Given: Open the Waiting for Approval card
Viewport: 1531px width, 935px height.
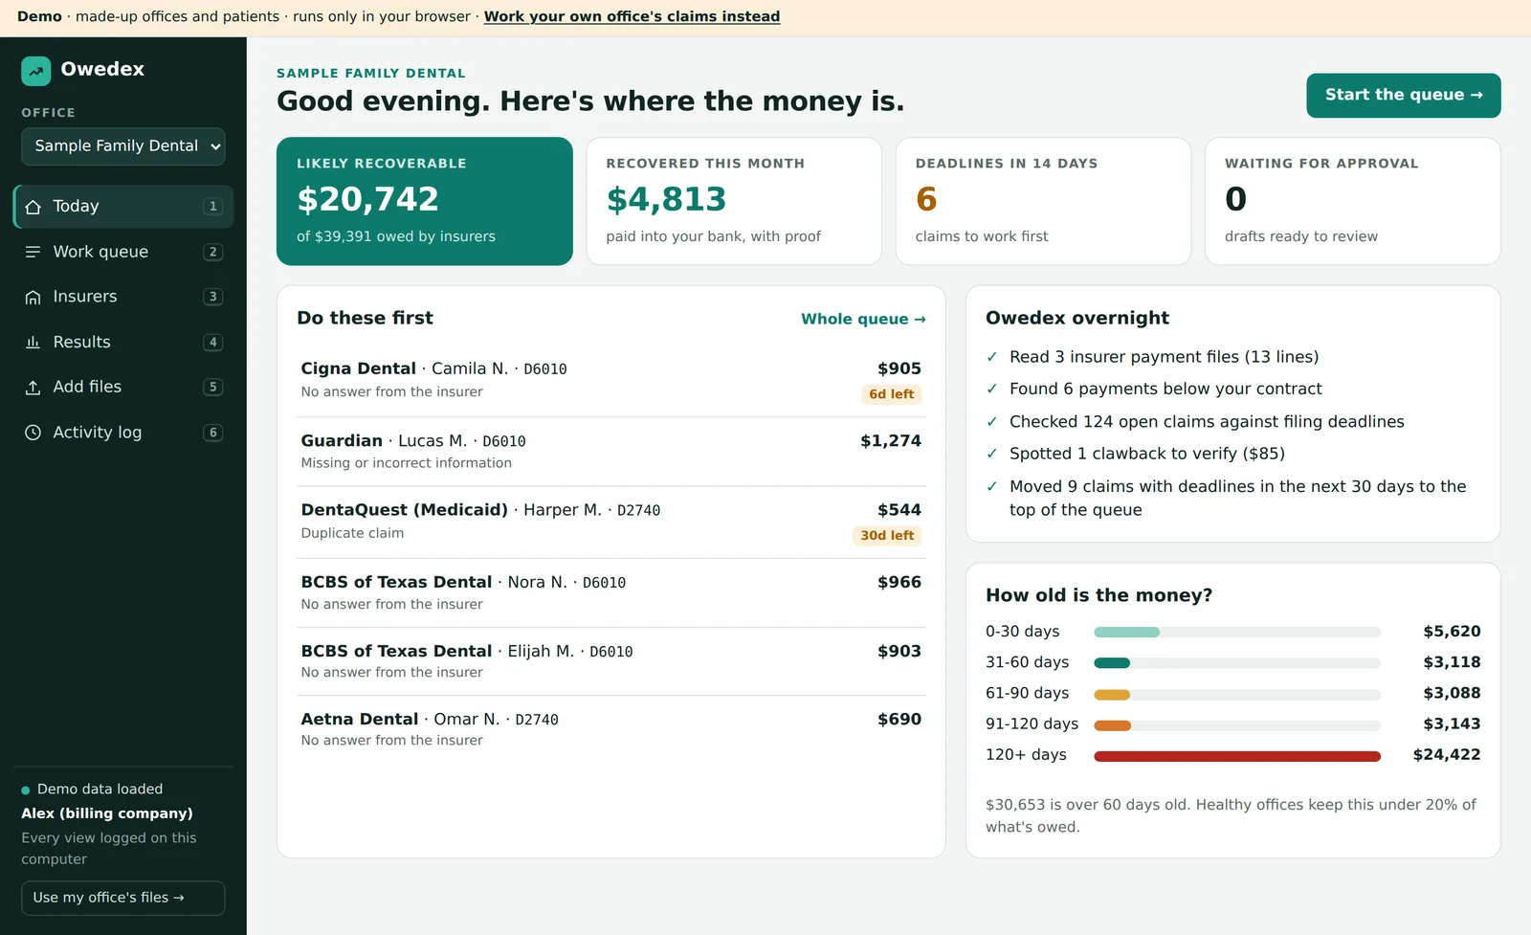Looking at the screenshot, I should pos(1352,201).
